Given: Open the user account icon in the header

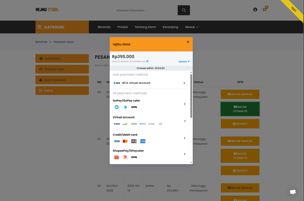Looking at the screenshot, I should [x=255, y=10].
